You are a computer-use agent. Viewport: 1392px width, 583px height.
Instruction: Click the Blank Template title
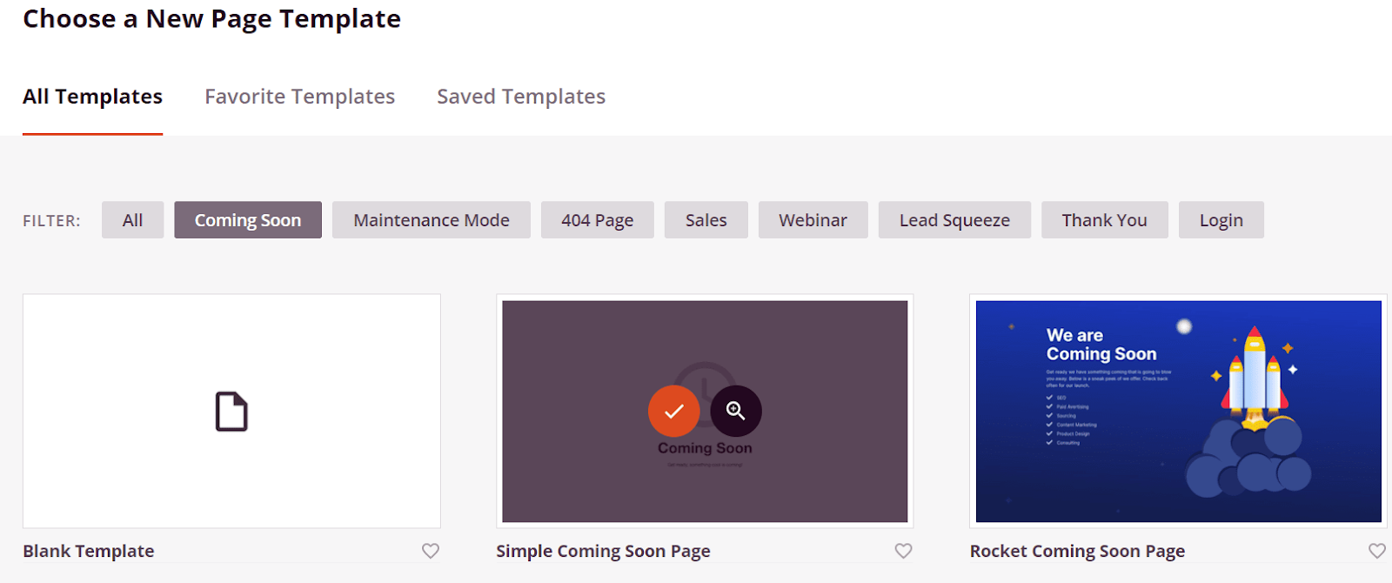click(89, 551)
